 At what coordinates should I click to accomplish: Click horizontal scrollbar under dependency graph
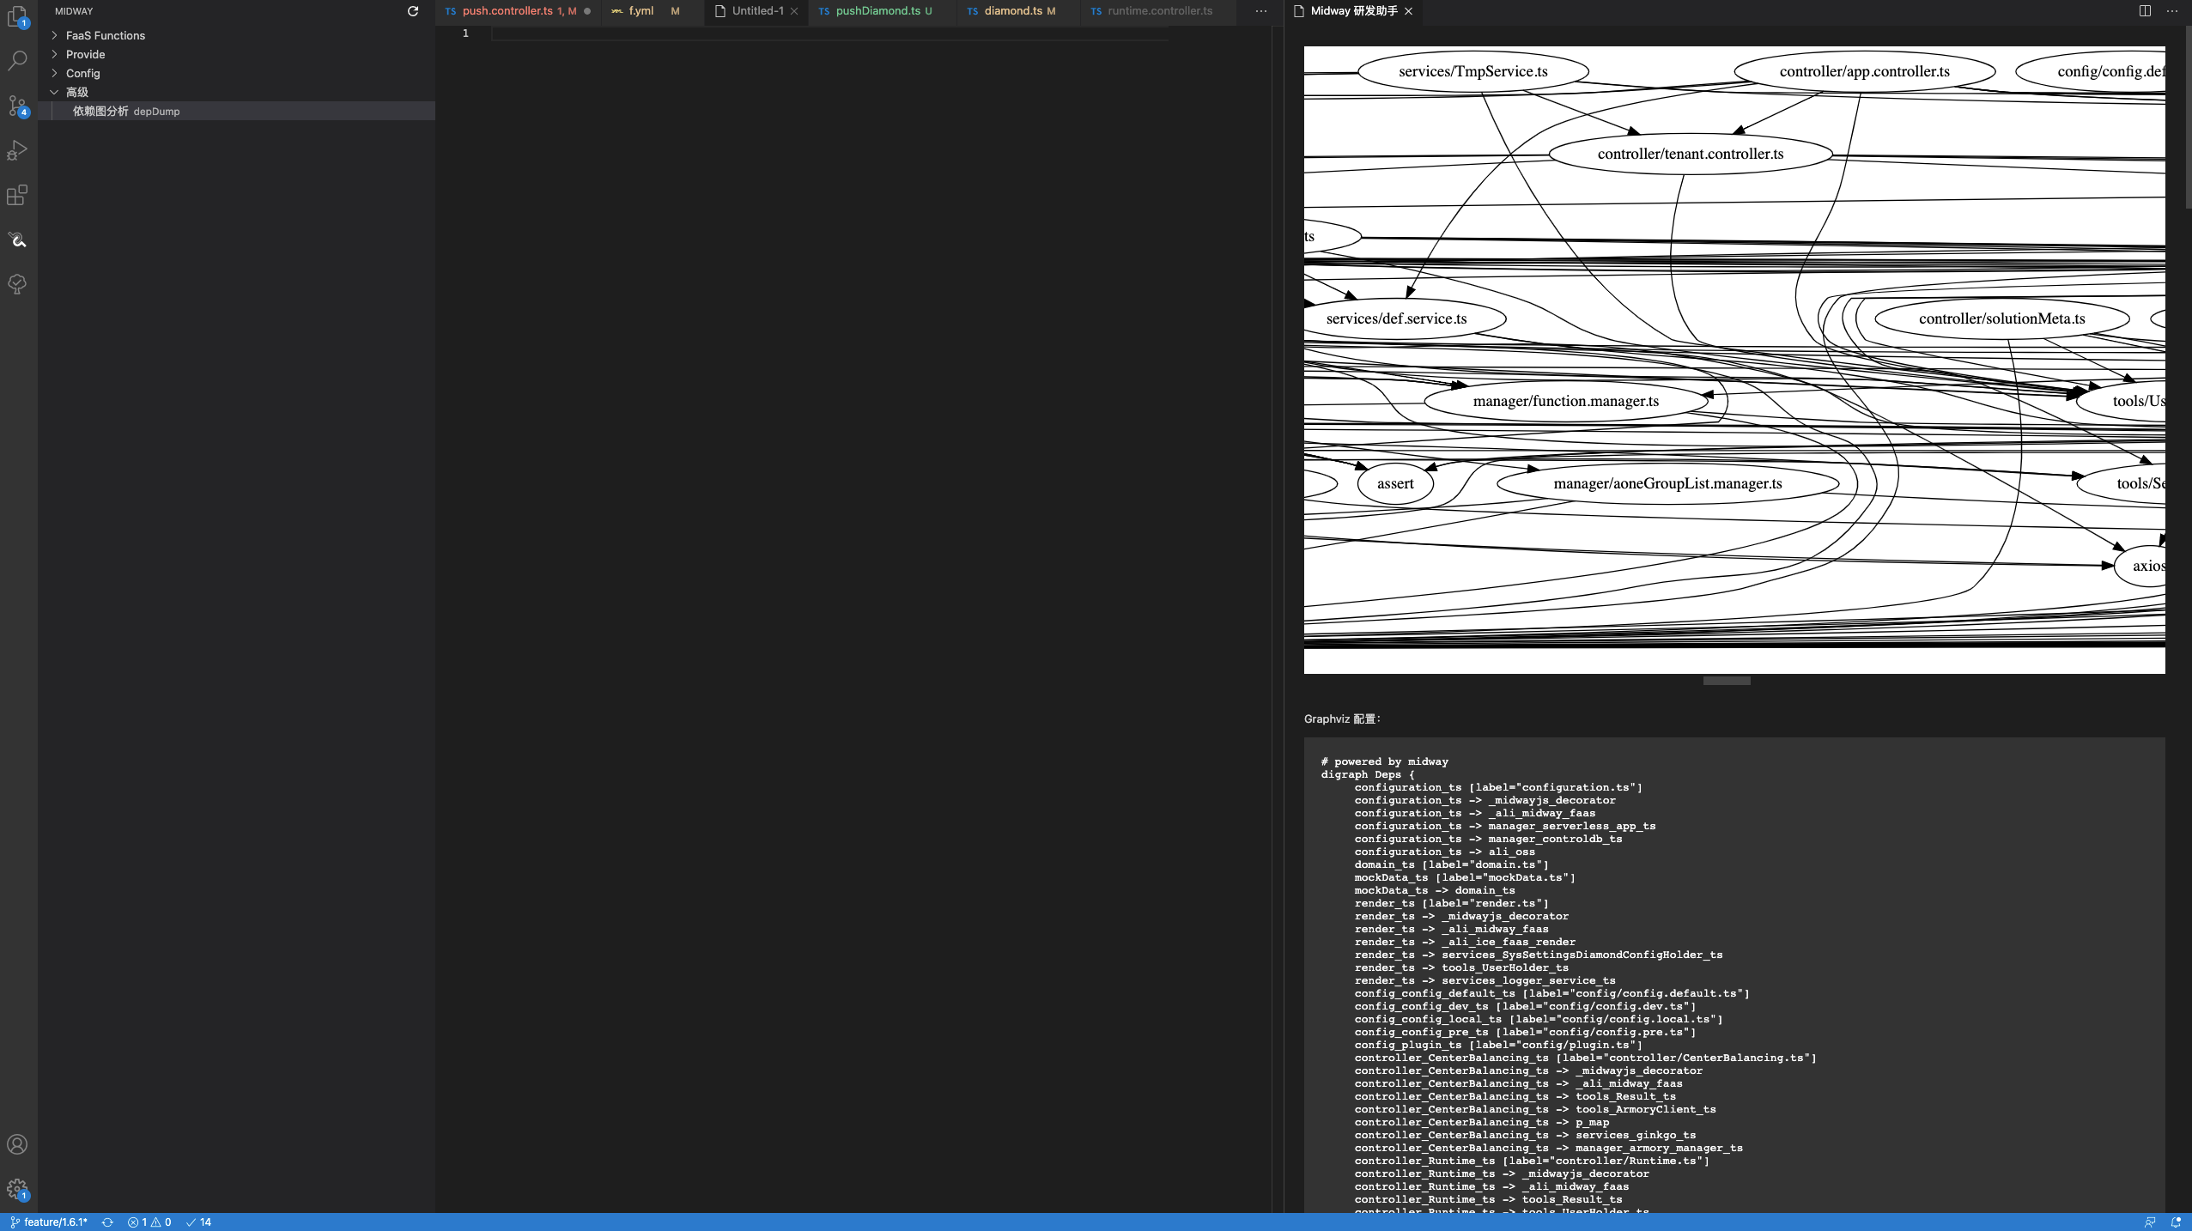pos(1726,681)
